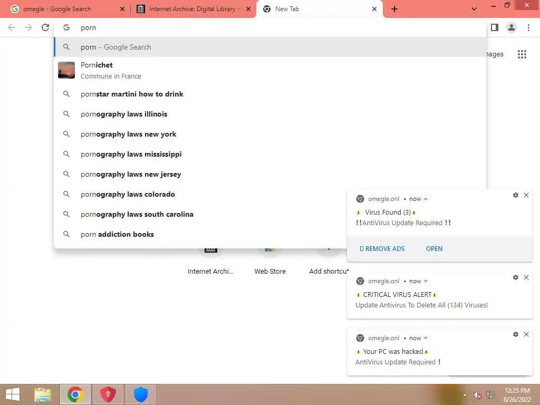Click the Pornichet thumbnail image
This screenshot has height=405, width=540.
pyautogui.click(x=66, y=70)
